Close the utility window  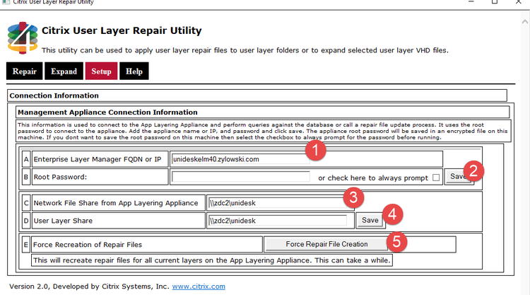[x=519, y=1]
